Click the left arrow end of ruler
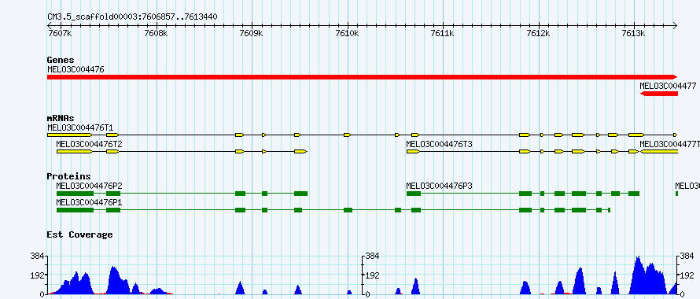The image size is (700, 299). [50, 25]
